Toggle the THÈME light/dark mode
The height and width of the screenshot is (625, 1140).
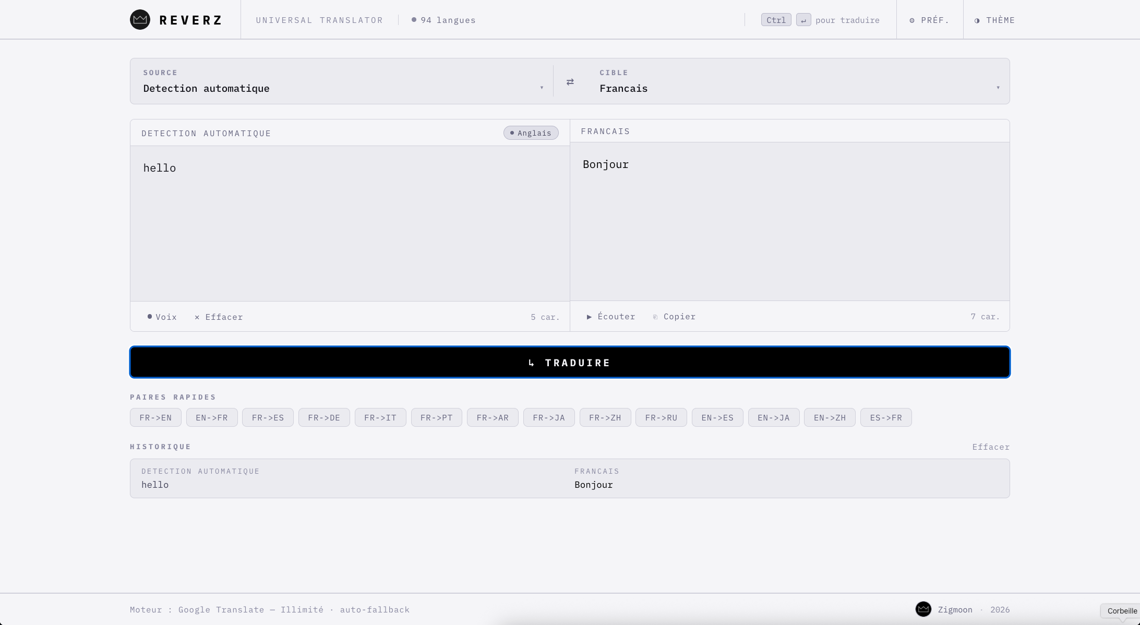pos(994,20)
